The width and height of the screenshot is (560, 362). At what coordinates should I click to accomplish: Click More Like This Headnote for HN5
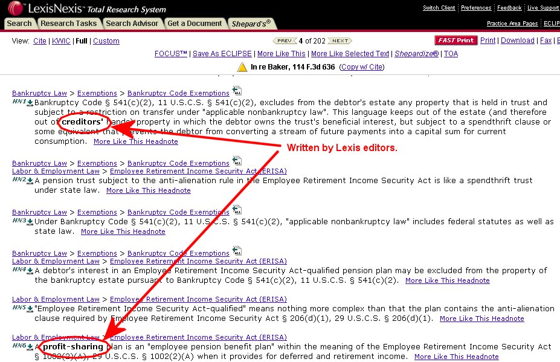(x=482, y=318)
